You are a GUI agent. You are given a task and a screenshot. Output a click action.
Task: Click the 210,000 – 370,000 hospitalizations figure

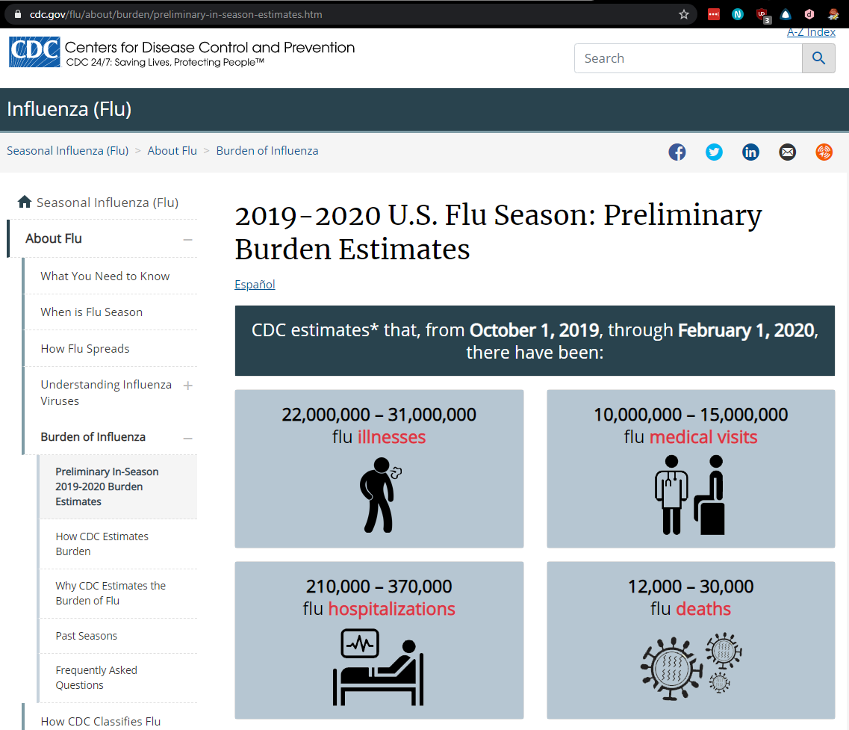pos(379,587)
